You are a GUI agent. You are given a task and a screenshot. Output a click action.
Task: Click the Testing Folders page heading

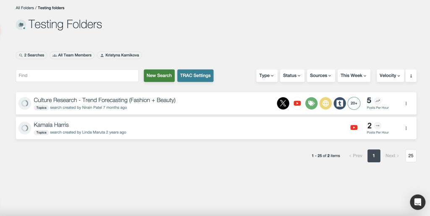point(65,24)
